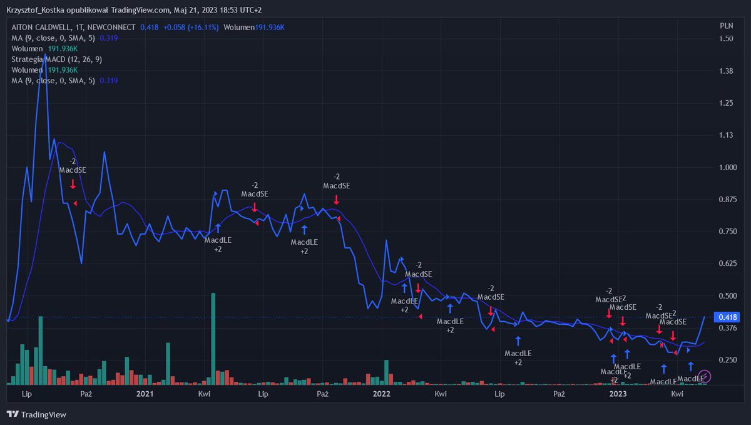Click the TradingView logo icon
Image resolution: width=751 pixels, height=425 pixels.
pyautogui.click(x=13, y=414)
